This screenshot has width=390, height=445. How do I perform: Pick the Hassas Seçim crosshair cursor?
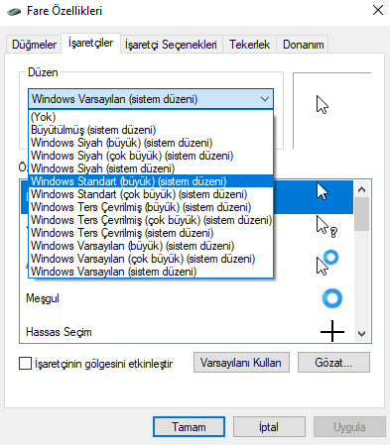pyautogui.click(x=332, y=331)
